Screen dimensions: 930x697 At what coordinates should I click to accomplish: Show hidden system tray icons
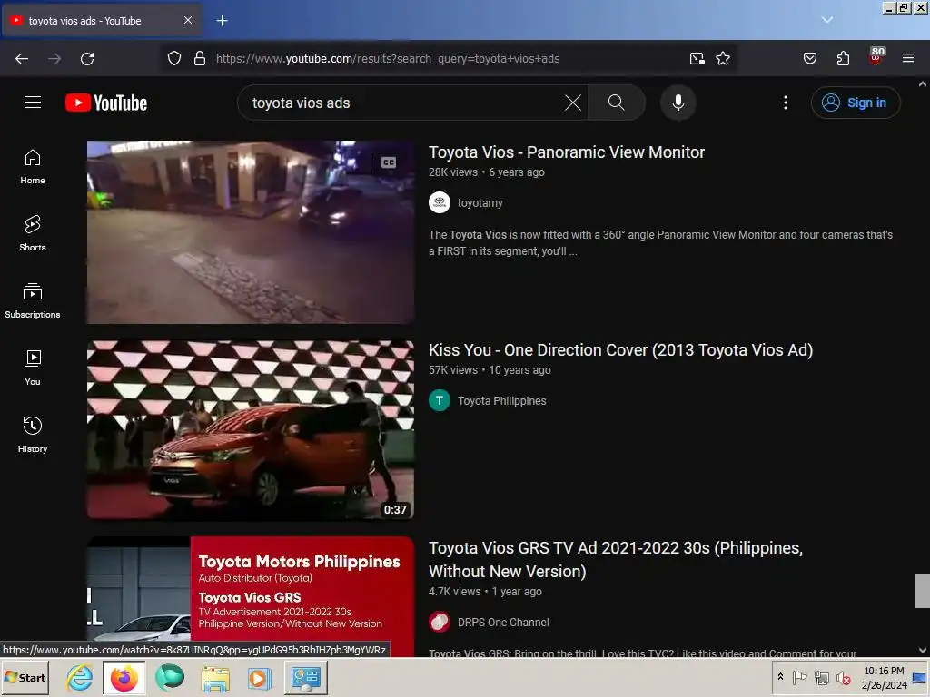point(780,677)
